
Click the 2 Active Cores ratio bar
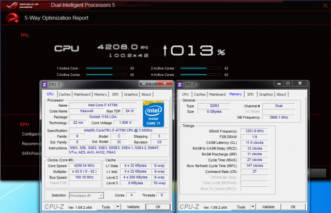click(200, 68)
